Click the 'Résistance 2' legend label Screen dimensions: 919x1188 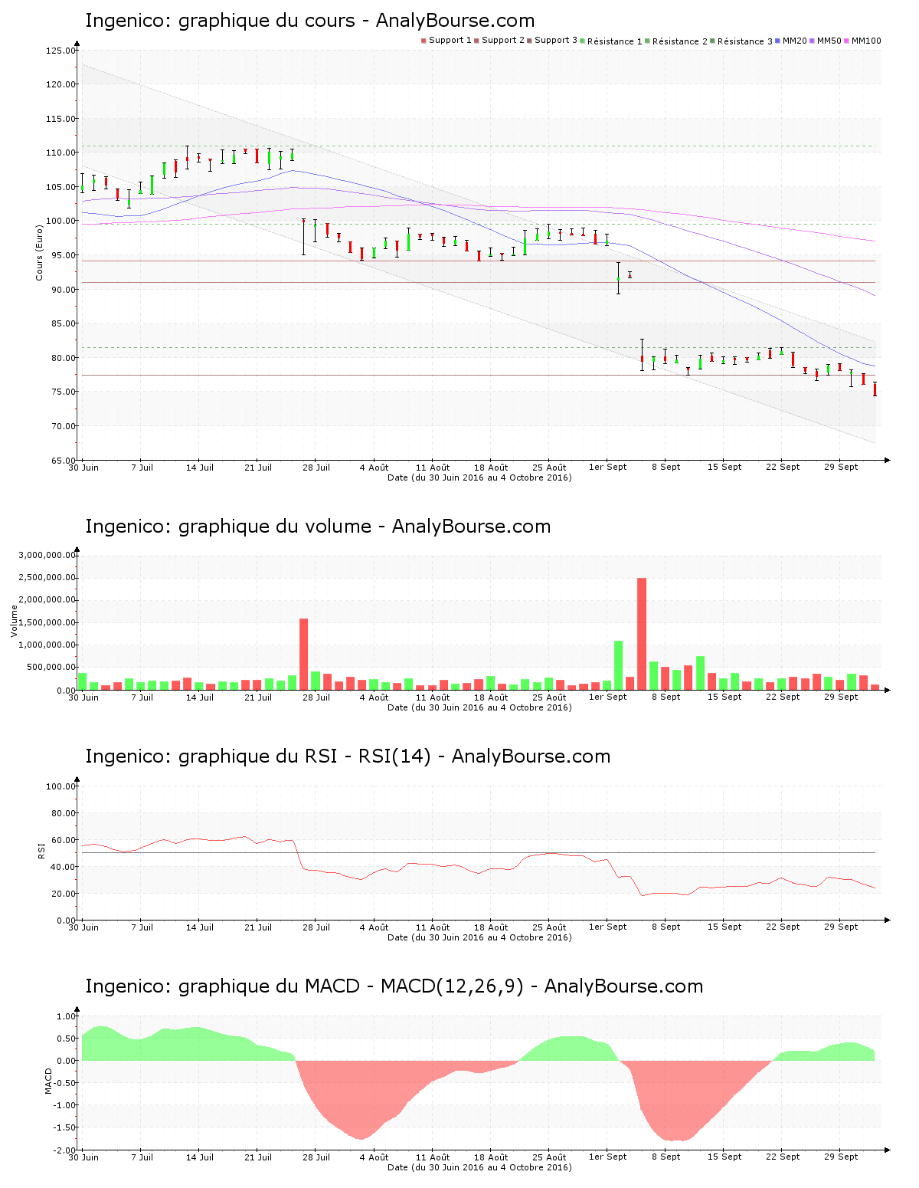680,41
